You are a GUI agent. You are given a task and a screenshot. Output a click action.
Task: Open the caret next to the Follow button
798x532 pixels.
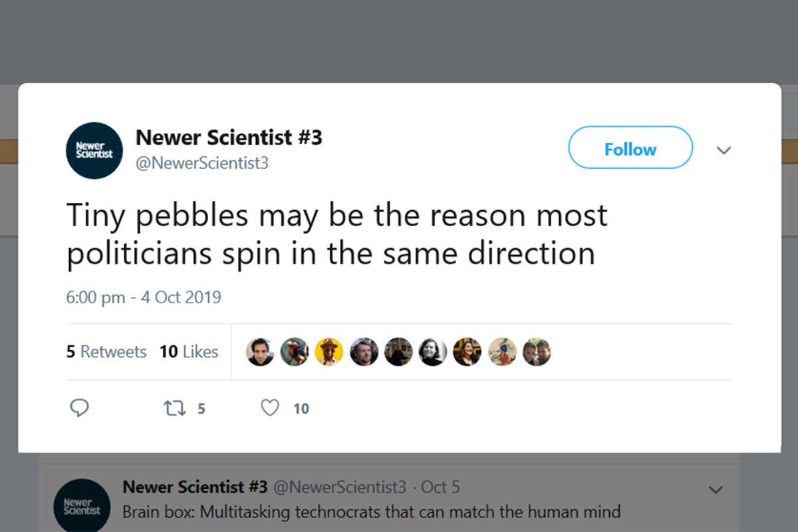724,150
